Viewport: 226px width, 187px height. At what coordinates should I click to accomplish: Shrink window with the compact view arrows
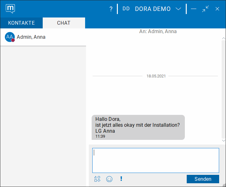tap(205, 9)
